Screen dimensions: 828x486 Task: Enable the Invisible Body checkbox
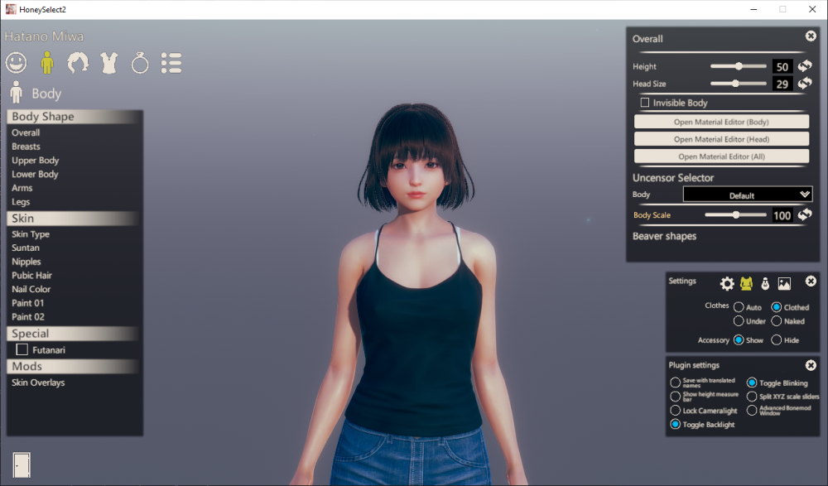point(645,103)
